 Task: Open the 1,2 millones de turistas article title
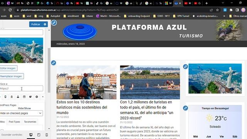pos(147,110)
